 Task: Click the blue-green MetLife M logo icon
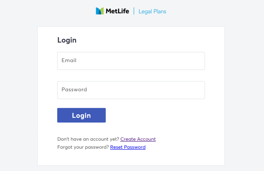point(100,11)
